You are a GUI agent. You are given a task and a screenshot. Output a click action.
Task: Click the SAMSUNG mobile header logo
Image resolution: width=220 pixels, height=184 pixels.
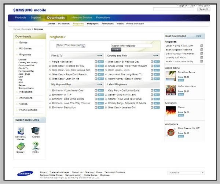30,10
